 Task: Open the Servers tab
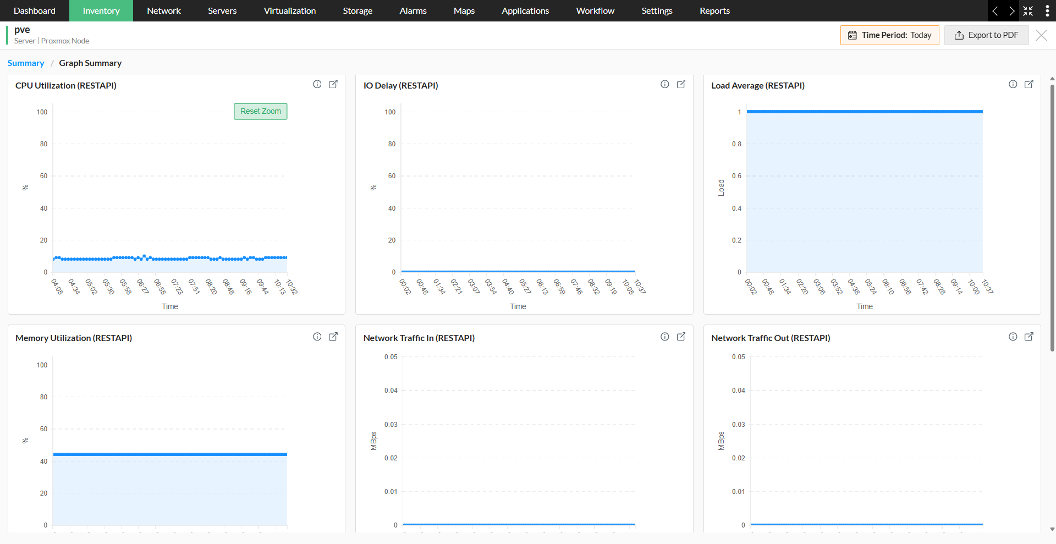click(x=222, y=10)
